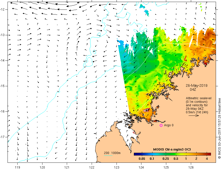Image resolution: width=221 pixels, height=170 pixels.
Task: Click the latitude label '-16'
Action: tap(2, 111)
